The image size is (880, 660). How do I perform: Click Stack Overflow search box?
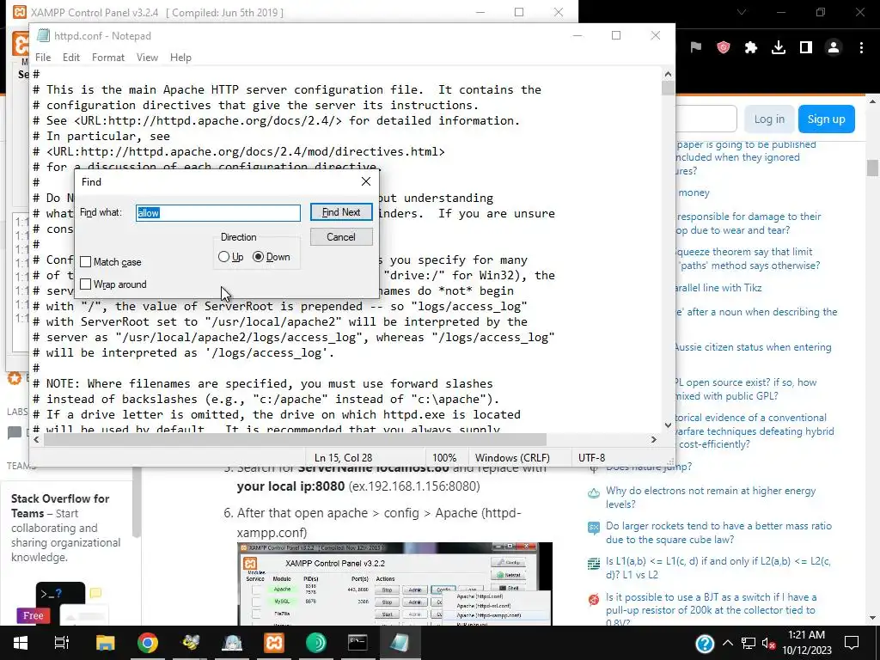click(x=706, y=119)
